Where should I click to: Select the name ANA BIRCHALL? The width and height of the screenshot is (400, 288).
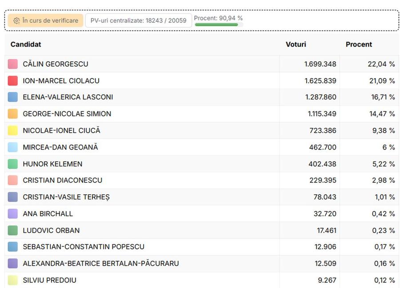(48, 213)
